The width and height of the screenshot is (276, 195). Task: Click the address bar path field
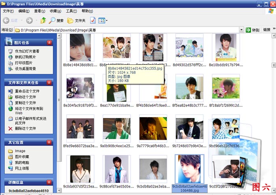click(x=127, y=30)
